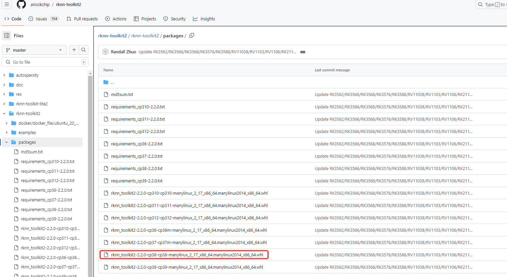This screenshot has width=507, height=277.
Task: Click the second rknn-toolkit2 breadcrumb link
Action: tap(145, 36)
